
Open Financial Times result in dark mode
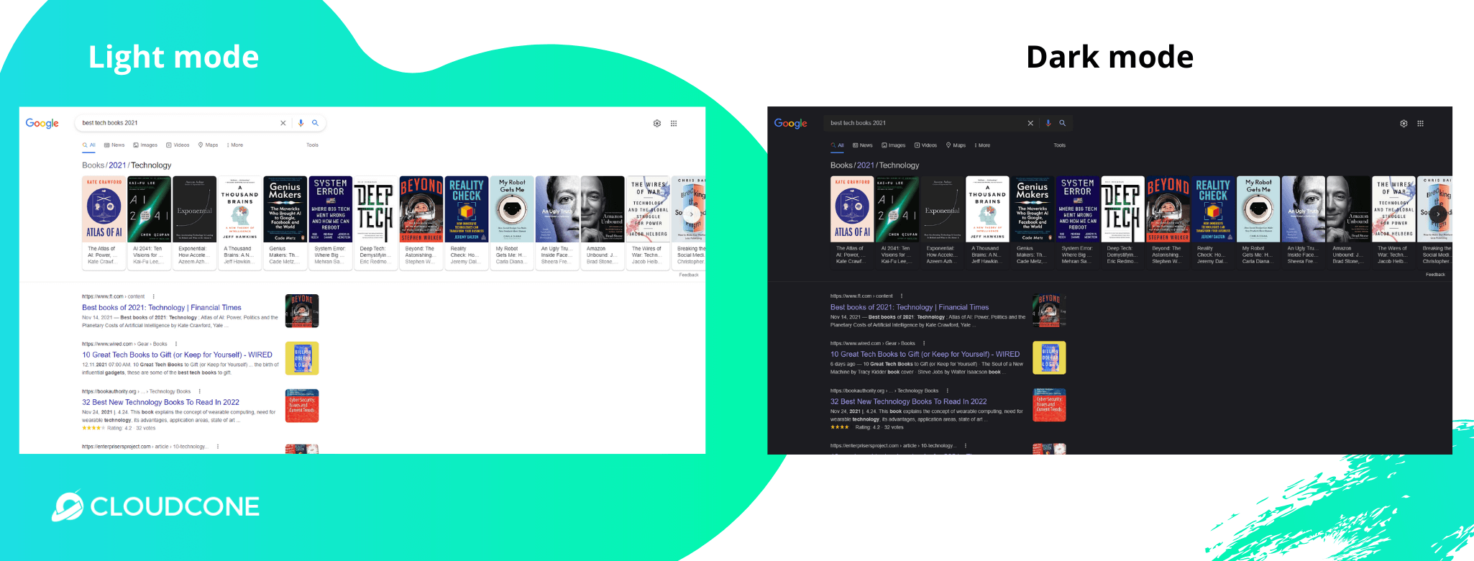tap(910, 307)
